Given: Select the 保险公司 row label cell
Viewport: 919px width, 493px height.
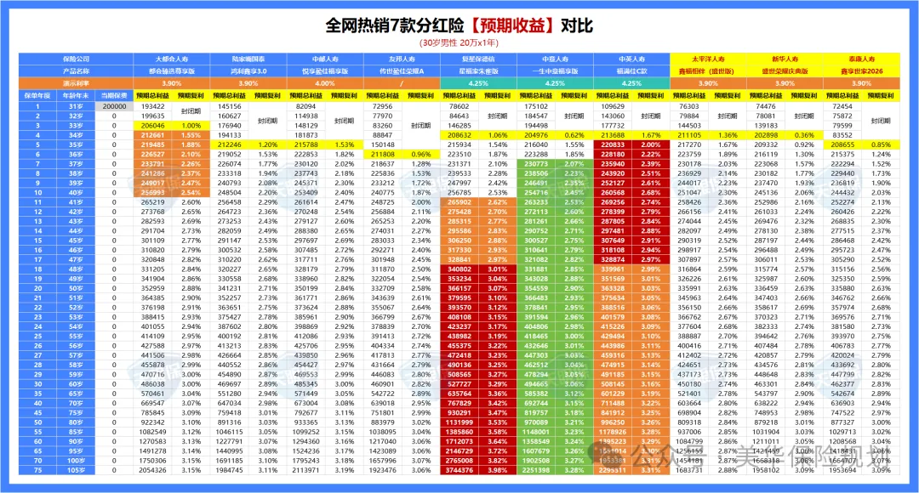Looking at the screenshot, I should (77, 60).
